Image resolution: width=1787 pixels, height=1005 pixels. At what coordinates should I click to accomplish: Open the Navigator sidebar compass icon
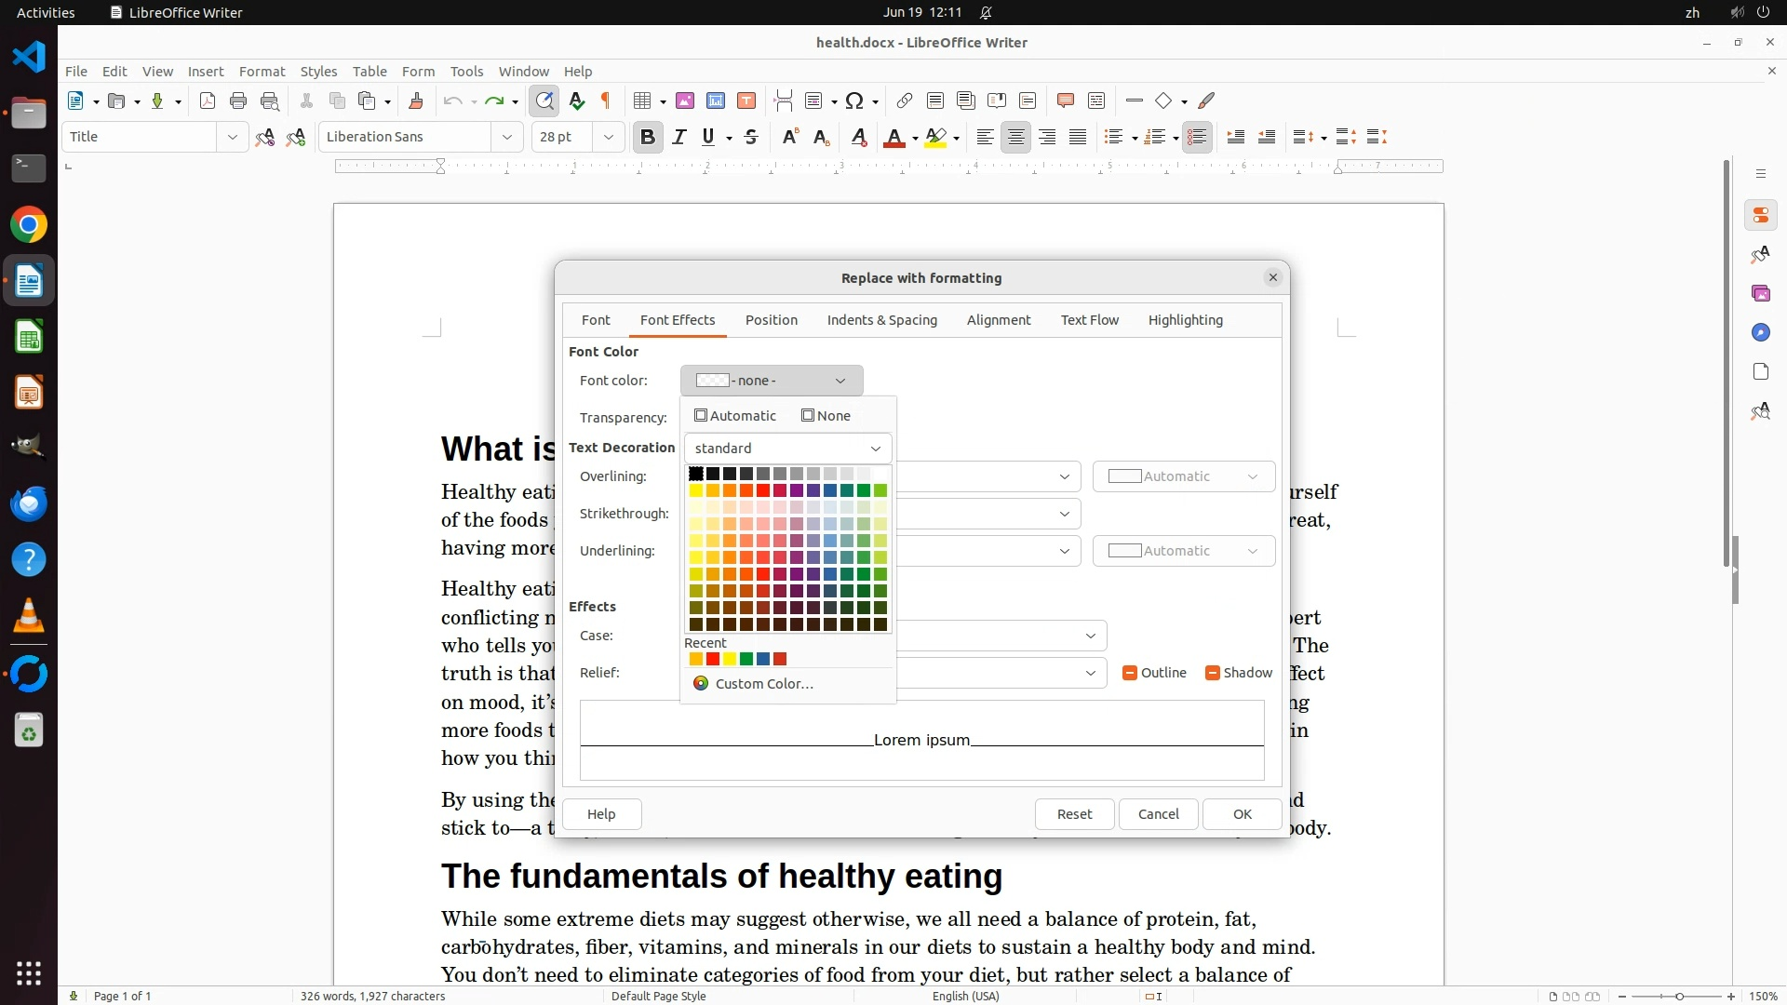1760,333
